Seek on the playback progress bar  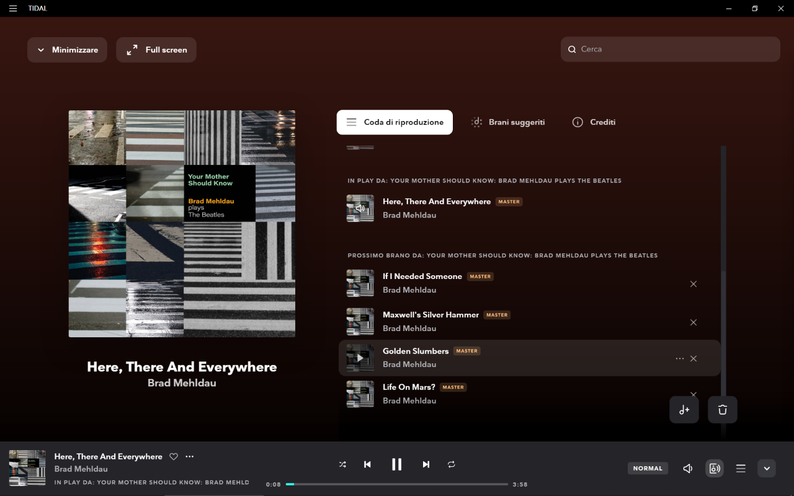click(397, 484)
